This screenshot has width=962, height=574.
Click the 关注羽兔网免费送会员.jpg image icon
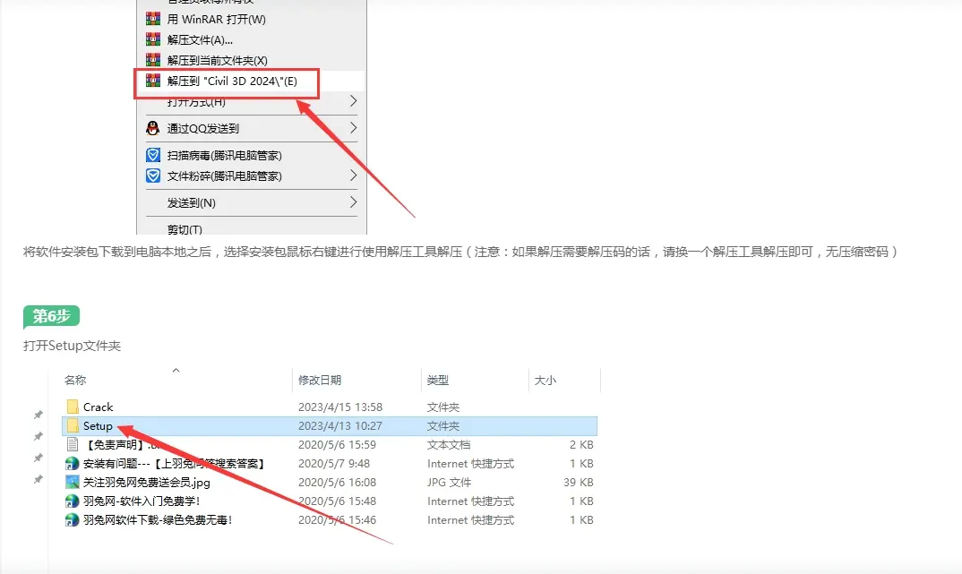click(x=73, y=482)
